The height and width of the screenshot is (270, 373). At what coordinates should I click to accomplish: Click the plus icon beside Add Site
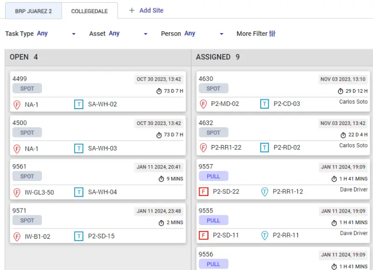(x=131, y=10)
